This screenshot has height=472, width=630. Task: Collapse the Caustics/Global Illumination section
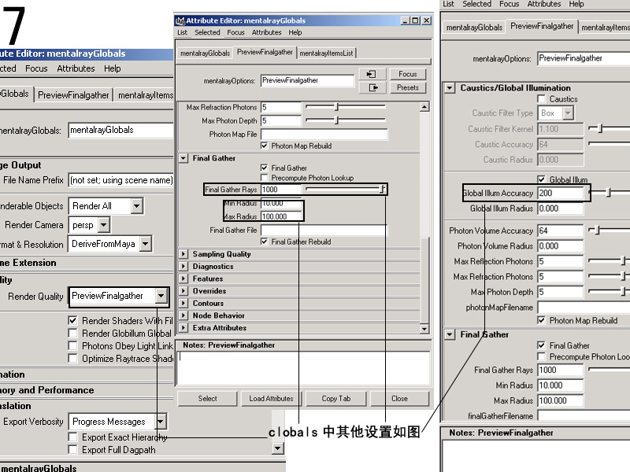click(x=450, y=88)
